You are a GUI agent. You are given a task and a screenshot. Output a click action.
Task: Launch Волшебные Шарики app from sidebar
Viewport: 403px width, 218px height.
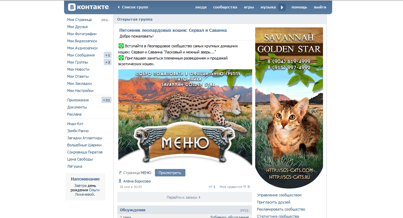pyautogui.click(x=84, y=145)
